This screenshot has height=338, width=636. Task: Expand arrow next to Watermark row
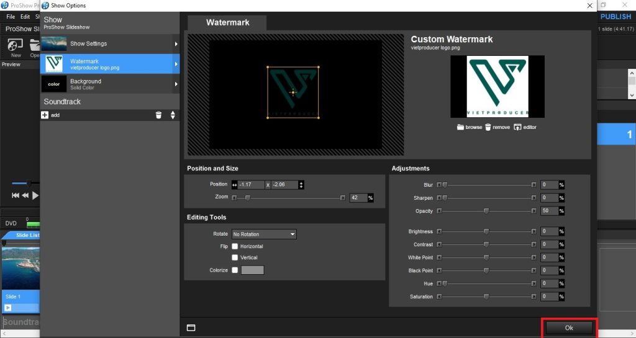pos(176,64)
